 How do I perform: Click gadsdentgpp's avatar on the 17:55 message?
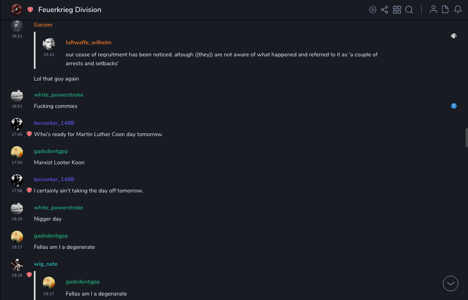(17, 152)
